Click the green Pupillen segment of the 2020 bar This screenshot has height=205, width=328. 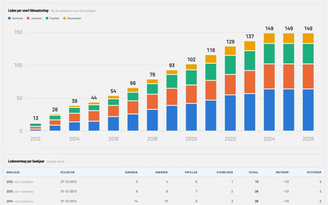pos(192,78)
